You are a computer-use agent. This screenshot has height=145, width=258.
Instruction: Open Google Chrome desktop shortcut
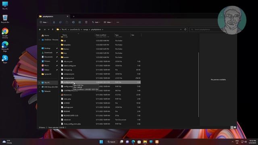(x=5, y=33)
